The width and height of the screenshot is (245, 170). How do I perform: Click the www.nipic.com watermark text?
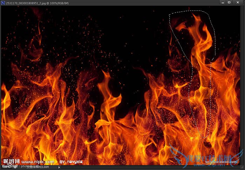tap(38, 162)
